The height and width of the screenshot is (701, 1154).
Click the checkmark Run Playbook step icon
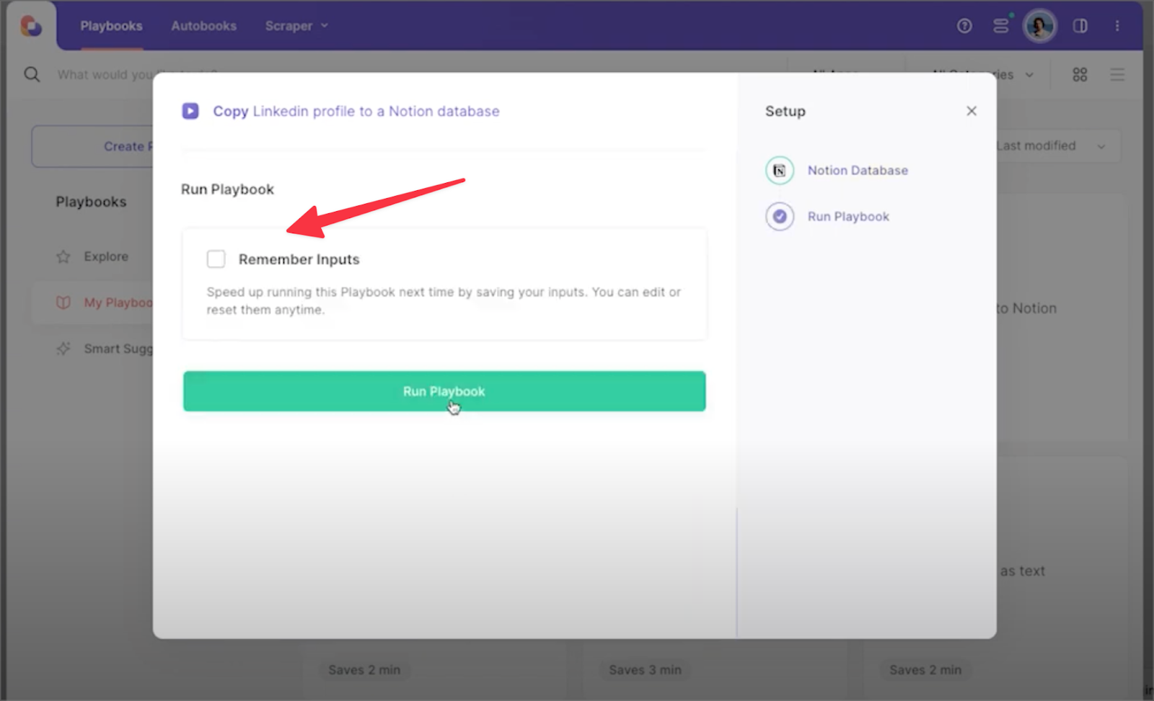click(780, 216)
